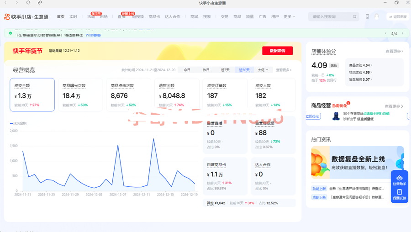Go to next notice with right arrow
Screen dimensions: 411x232
click(x=402, y=33)
